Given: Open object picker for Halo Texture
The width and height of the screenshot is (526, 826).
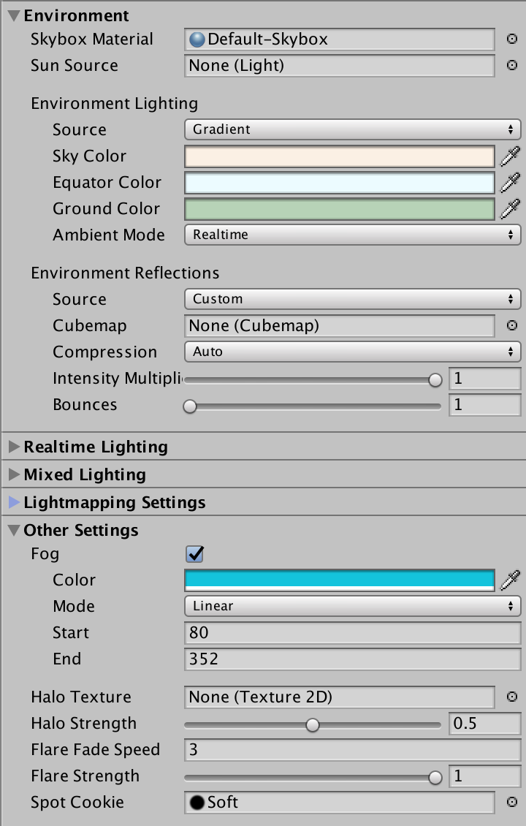Looking at the screenshot, I should point(511,697).
